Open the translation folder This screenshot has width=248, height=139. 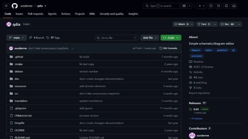tap(21, 101)
